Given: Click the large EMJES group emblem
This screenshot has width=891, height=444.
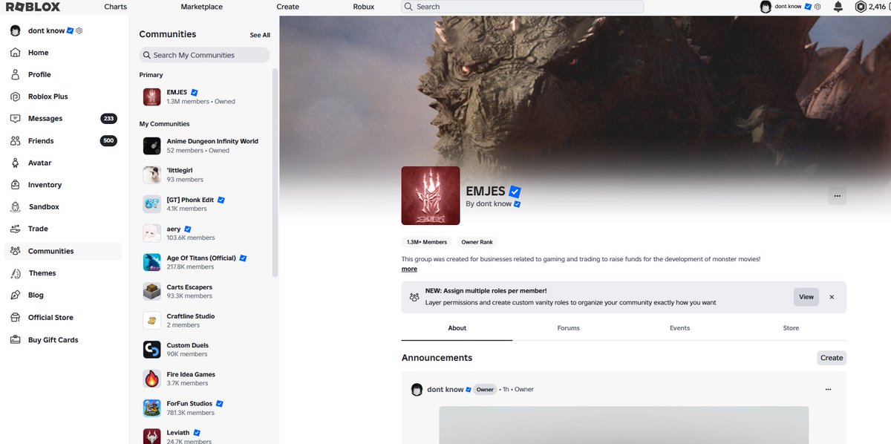Looking at the screenshot, I should 431,195.
